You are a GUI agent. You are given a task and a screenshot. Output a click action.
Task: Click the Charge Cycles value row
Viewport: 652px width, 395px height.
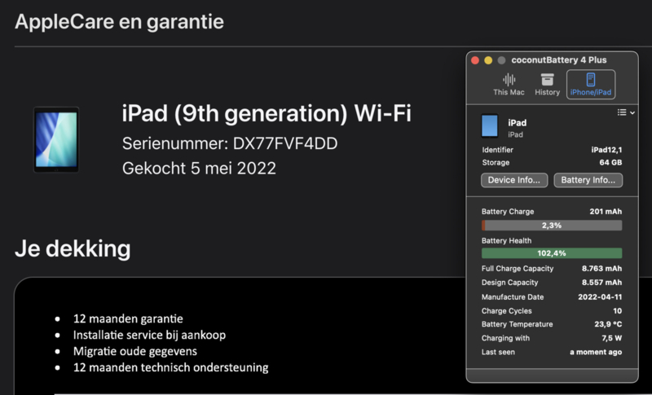[x=552, y=311]
